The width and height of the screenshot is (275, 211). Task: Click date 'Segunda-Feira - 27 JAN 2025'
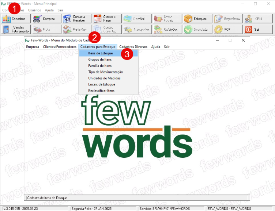[91, 209]
